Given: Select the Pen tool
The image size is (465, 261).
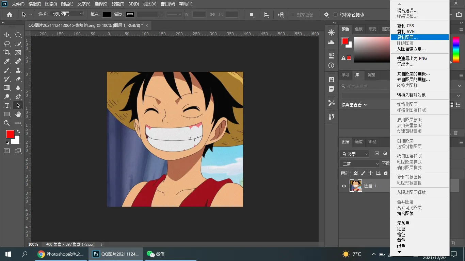Looking at the screenshot, I should (x=18, y=97).
